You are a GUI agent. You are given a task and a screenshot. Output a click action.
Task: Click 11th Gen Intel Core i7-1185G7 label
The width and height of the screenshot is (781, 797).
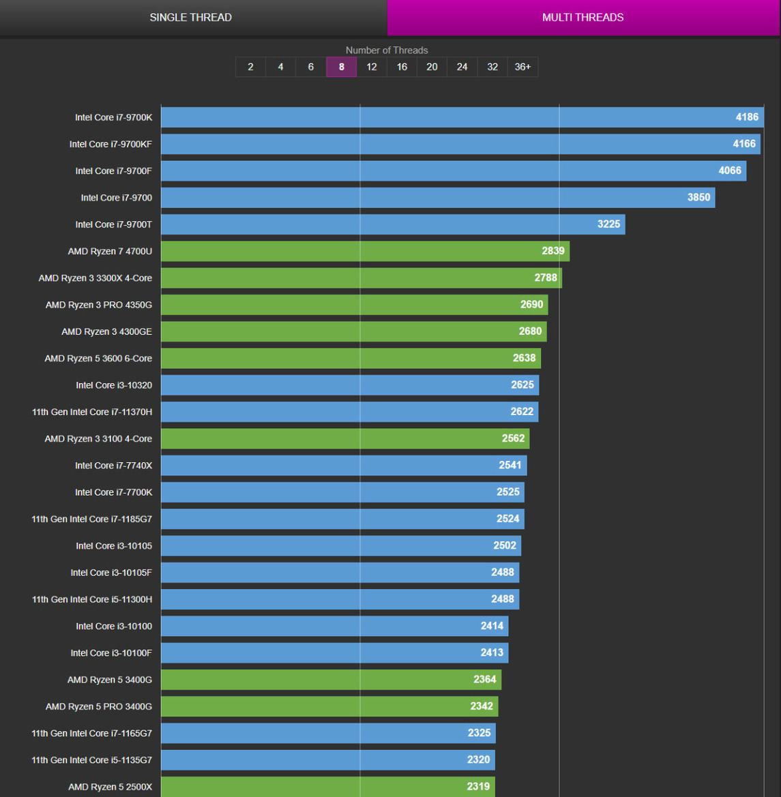(x=91, y=519)
